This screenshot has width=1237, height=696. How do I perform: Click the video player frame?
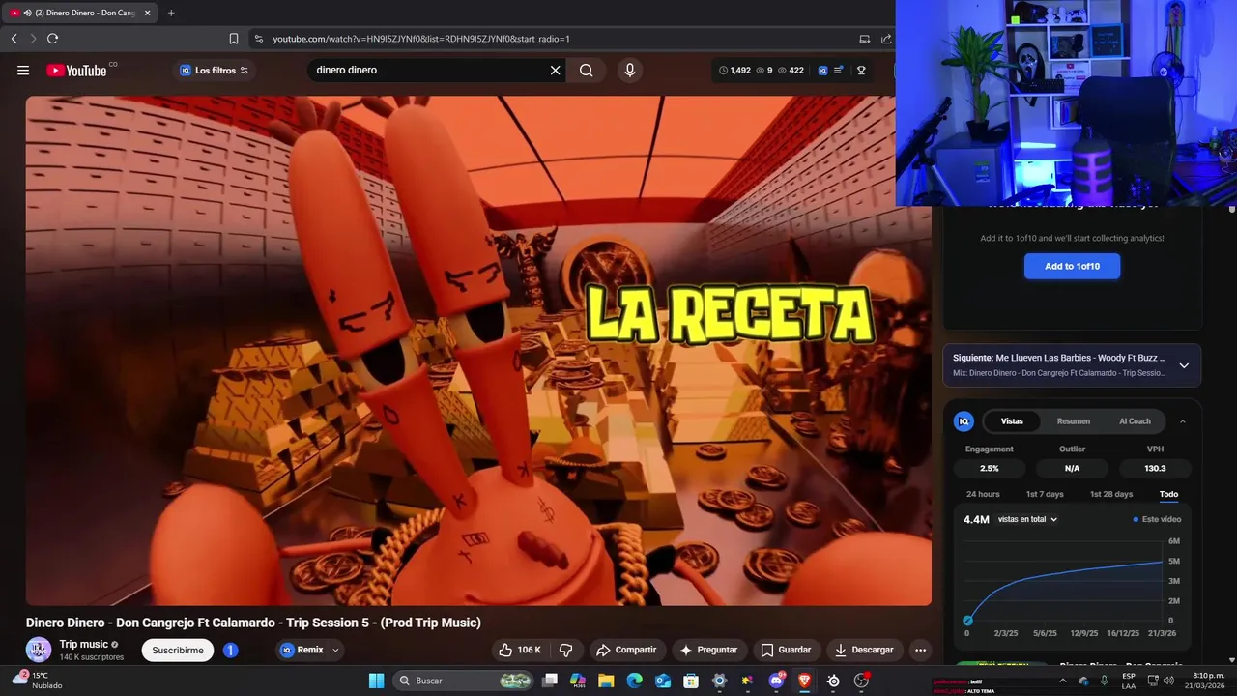coord(478,350)
